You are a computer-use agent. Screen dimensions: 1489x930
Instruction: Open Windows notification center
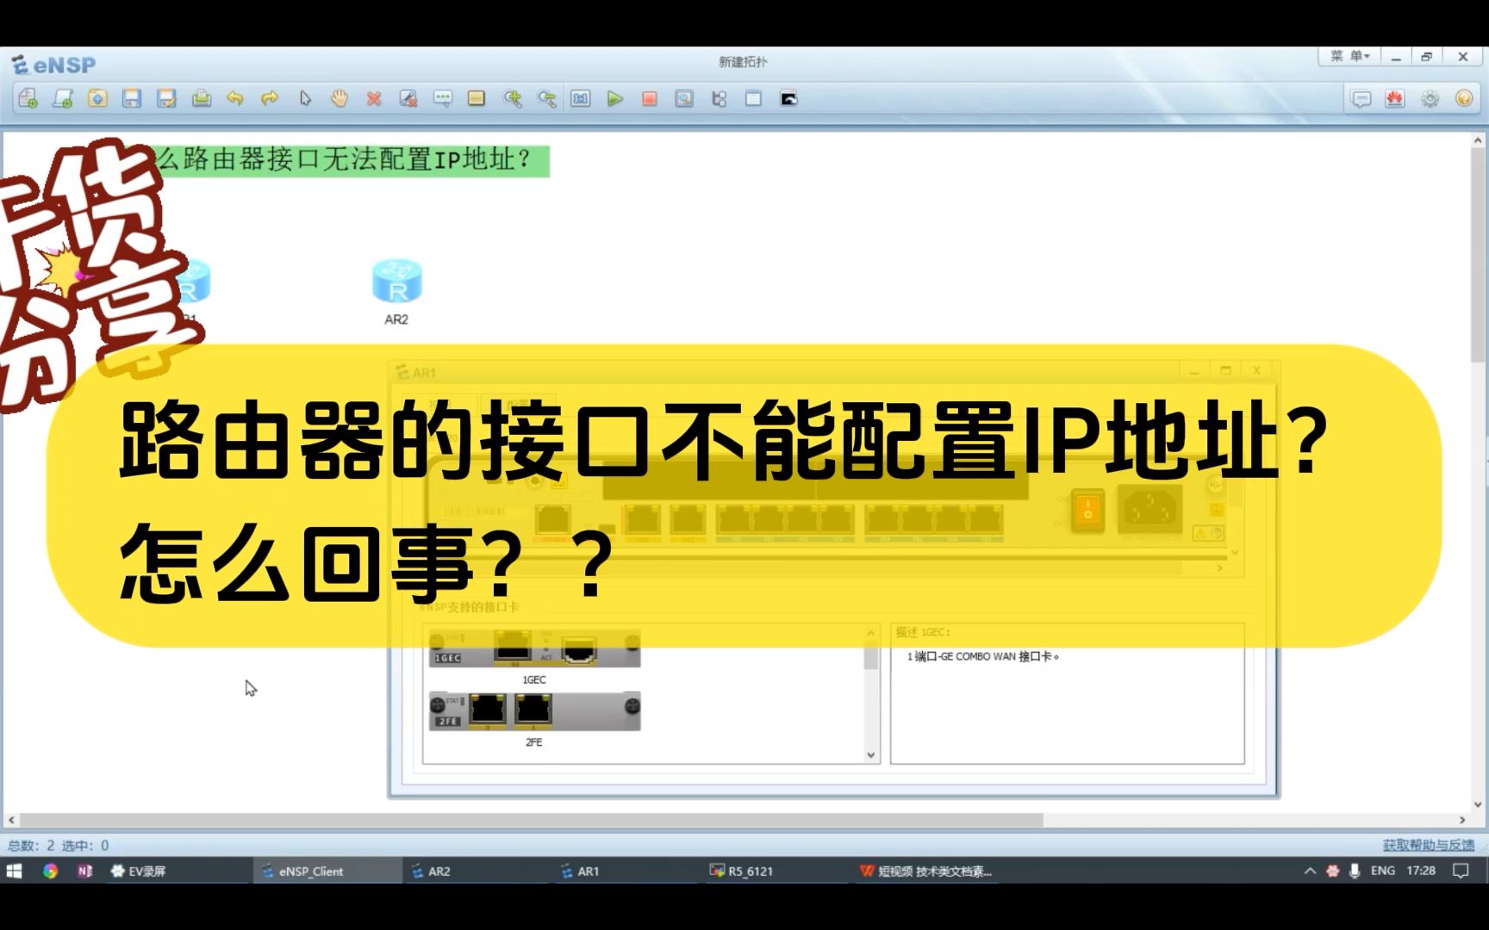(1461, 871)
